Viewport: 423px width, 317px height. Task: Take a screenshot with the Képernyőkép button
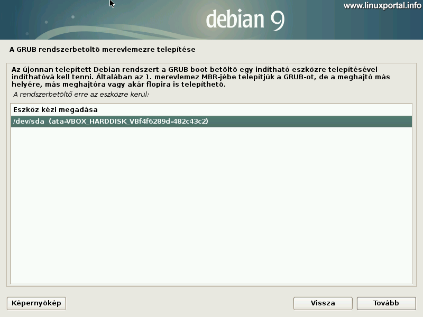tap(36, 303)
